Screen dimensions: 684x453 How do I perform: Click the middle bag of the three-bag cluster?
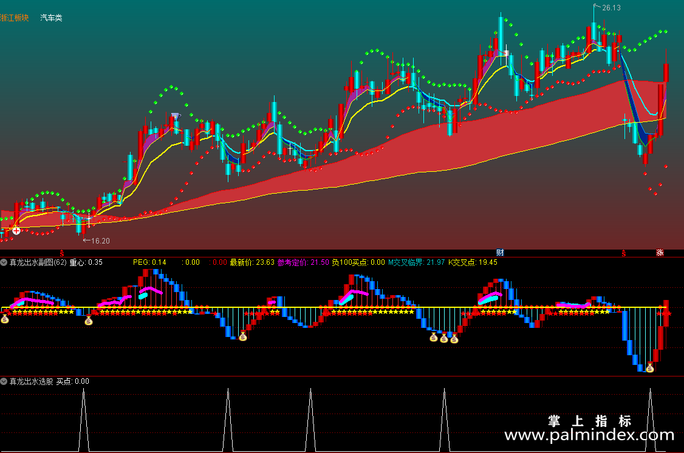point(444,338)
